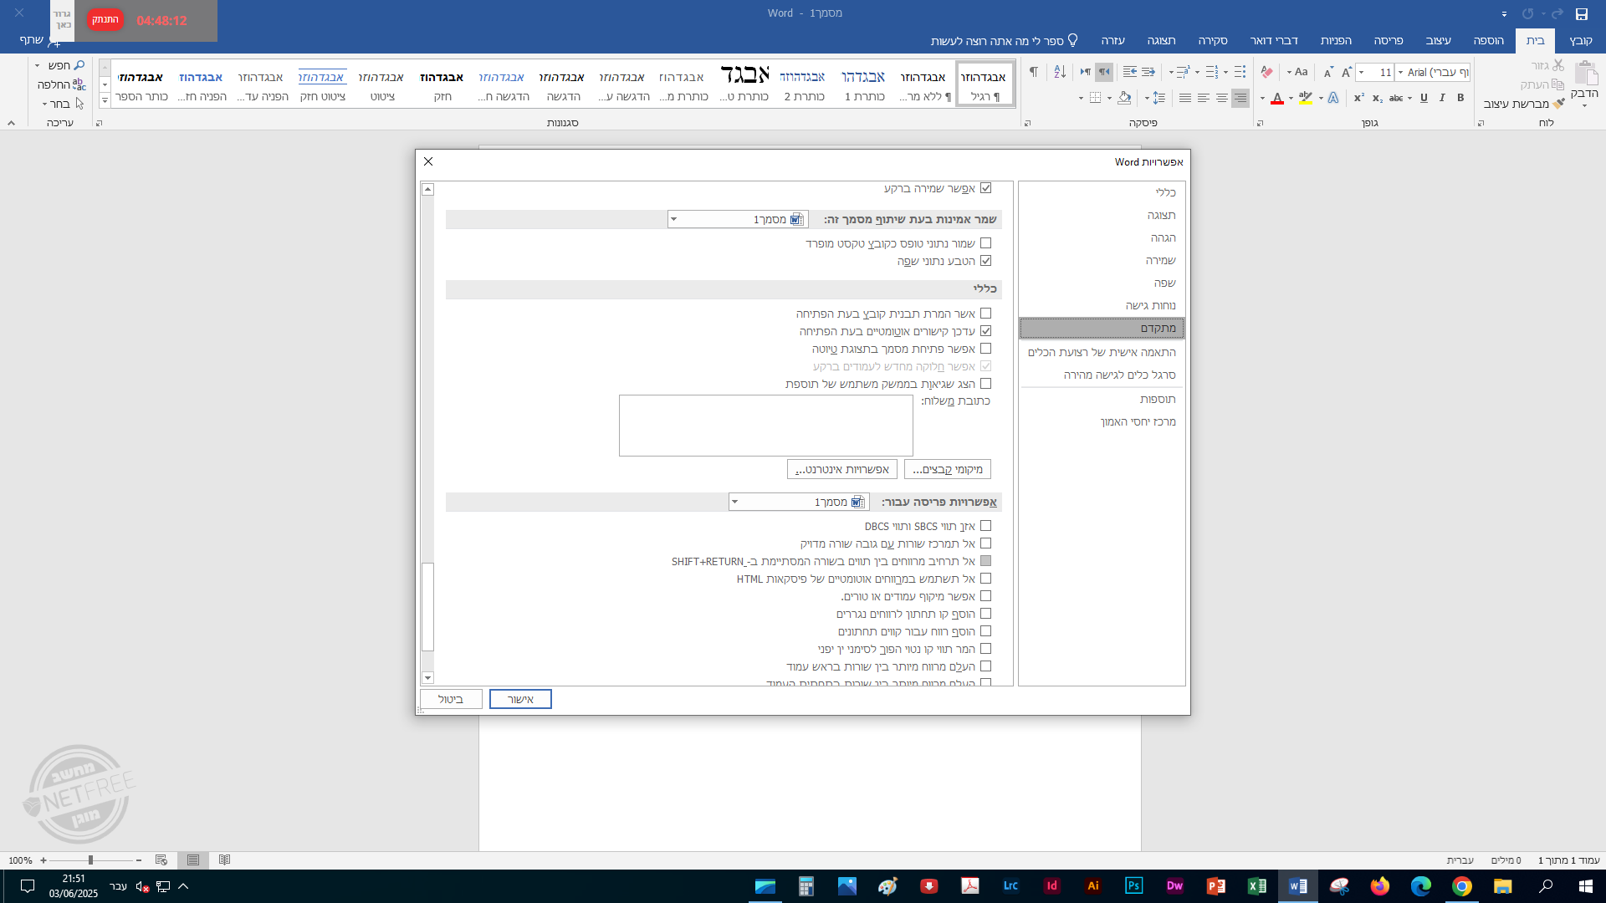1606x903 pixels.
Task: Click the text highlight color swatch
Action: click(1306, 98)
